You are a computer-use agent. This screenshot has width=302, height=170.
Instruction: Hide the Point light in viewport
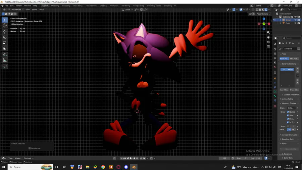pos(295,23)
